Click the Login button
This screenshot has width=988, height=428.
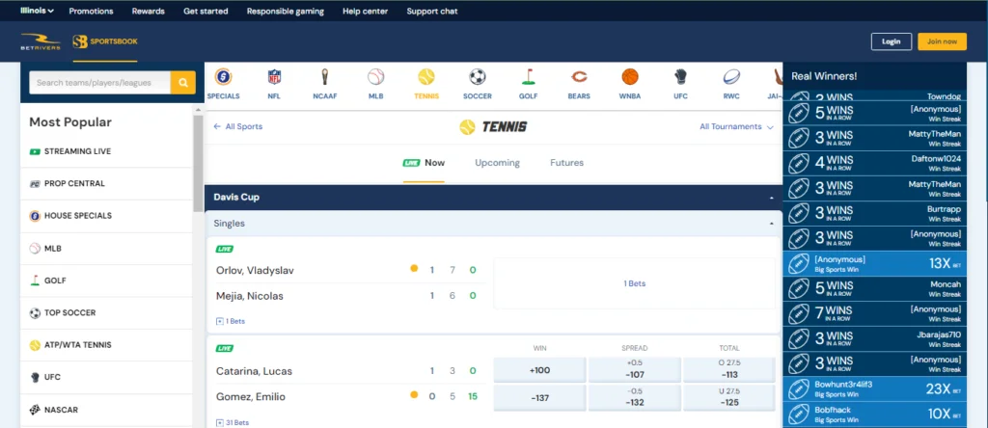891,41
